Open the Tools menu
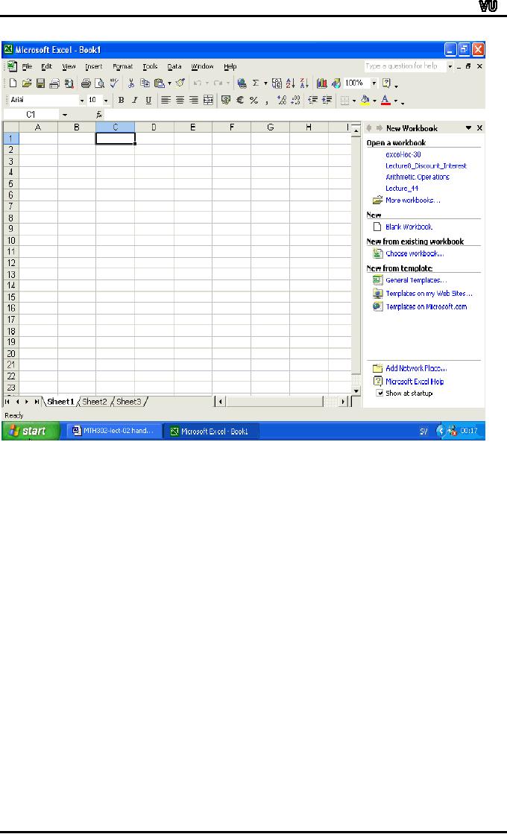 (150, 66)
